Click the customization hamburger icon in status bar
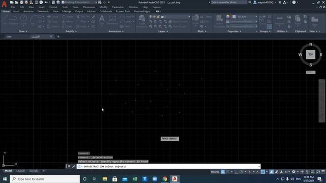The width and height of the screenshot is (326, 183). click(323, 172)
